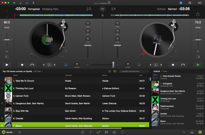
Task: Set cue point on left deck
Action: [22, 65]
